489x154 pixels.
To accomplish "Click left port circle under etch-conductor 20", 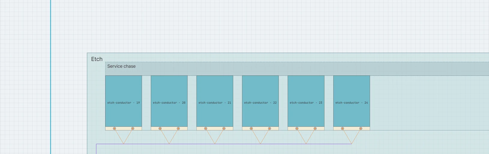I will pyautogui.click(x=160, y=129).
